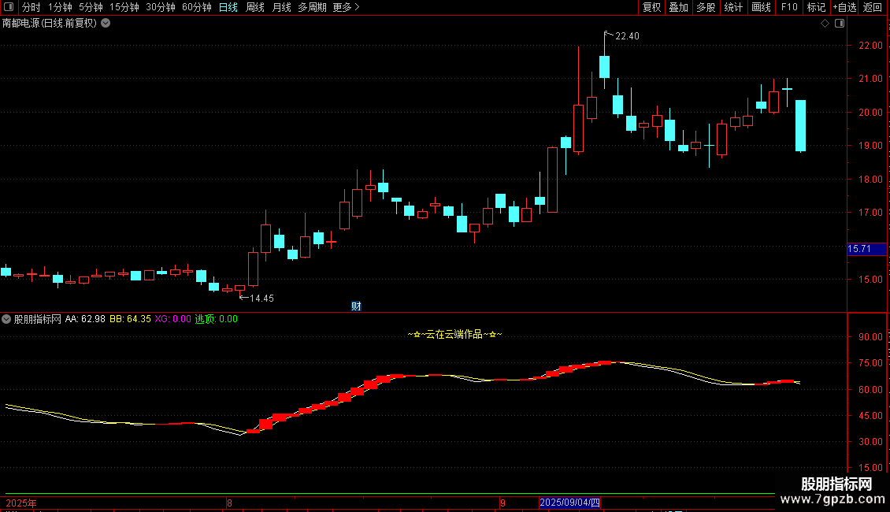Switch to 周线 weekly chart

pyautogui.click(x=255, y=7)
